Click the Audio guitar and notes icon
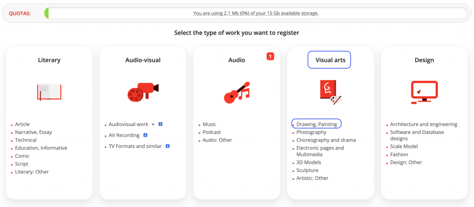Screen dimensions: 474x207 click(x=237, y=92)
